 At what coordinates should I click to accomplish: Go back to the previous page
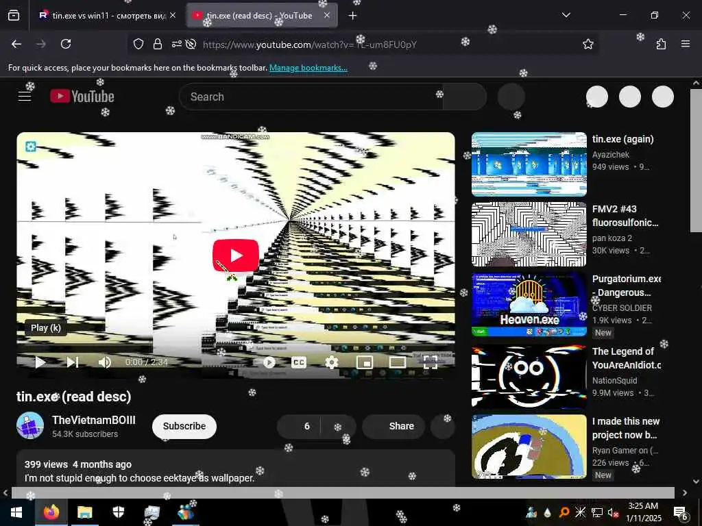click(16, 44)
